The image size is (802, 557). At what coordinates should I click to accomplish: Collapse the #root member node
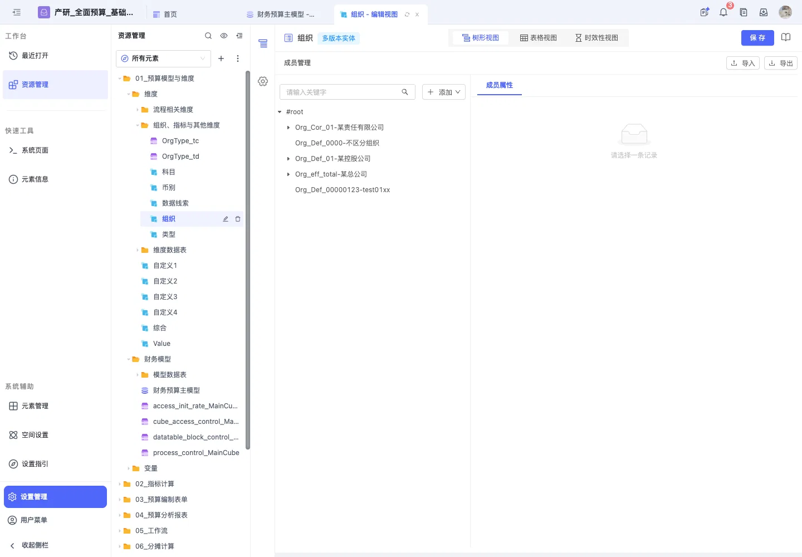coord(280,112)
